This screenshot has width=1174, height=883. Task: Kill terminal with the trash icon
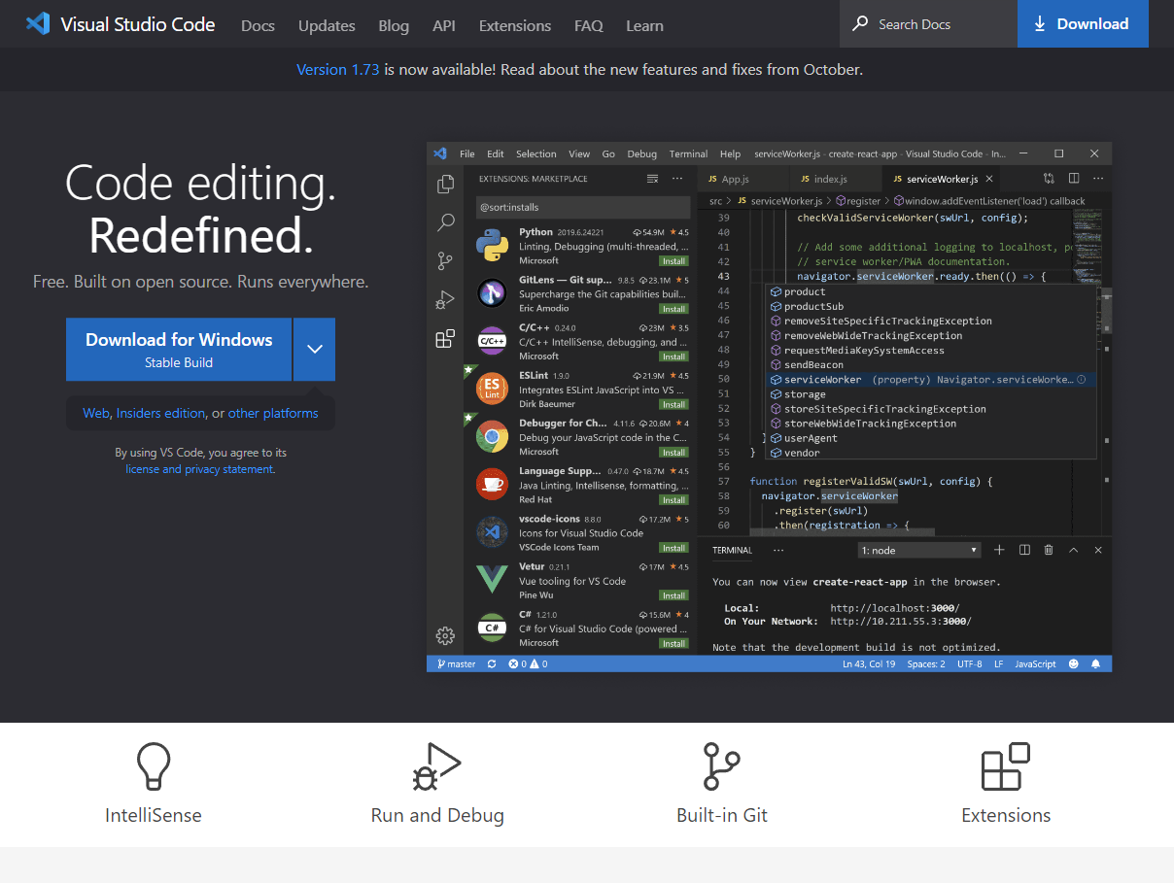point(1049,550)
